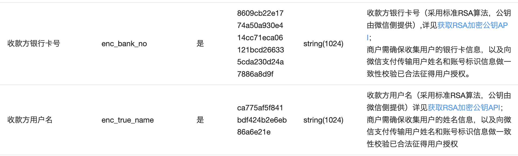518x156 pixels.
Task: Click sample value line 86a6e21e
Action: click(x=254, y=132)
